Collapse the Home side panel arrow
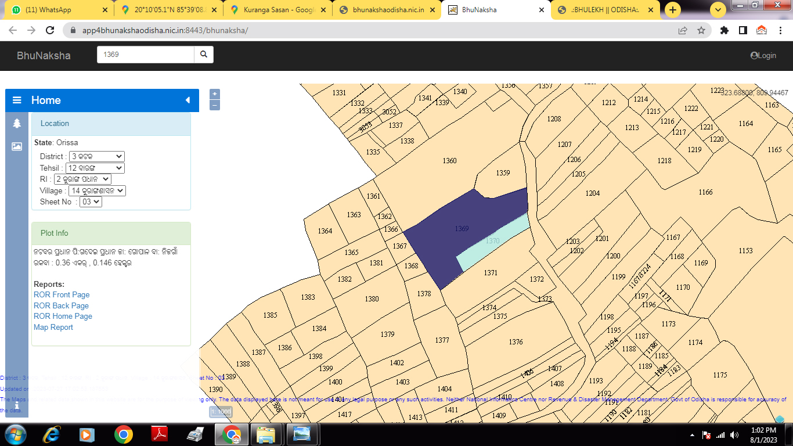793x446 pixels. pos(188,100)
